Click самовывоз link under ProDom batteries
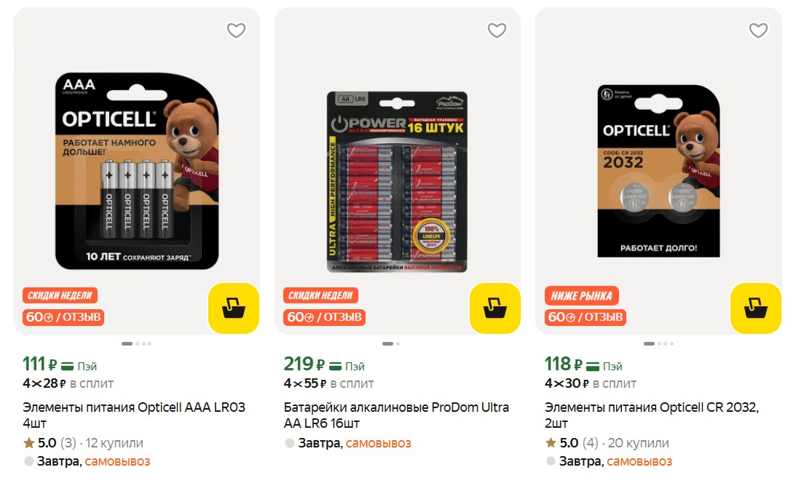The height and width of the screenshot is (494, 796). pos(378,443)
